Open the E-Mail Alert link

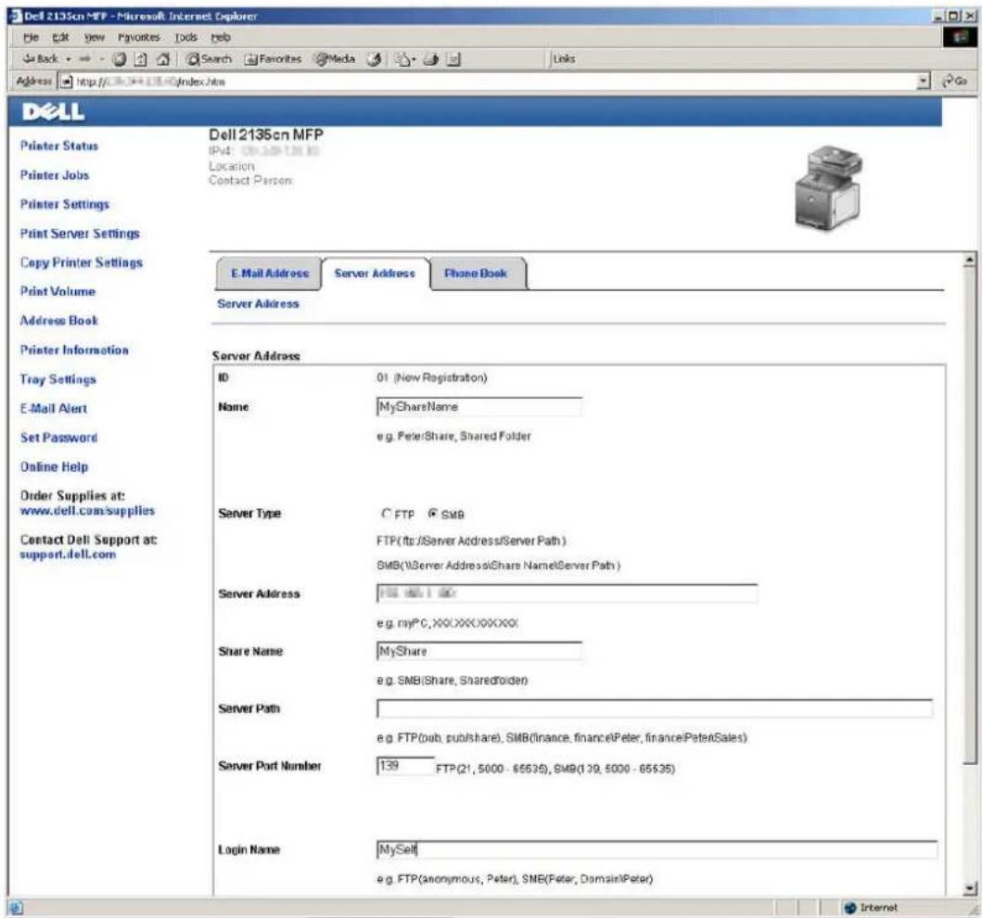[x=53, y=409]
